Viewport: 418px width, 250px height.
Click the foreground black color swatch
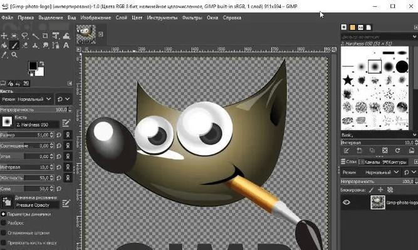pyautogui.click(x=33, y=66)
